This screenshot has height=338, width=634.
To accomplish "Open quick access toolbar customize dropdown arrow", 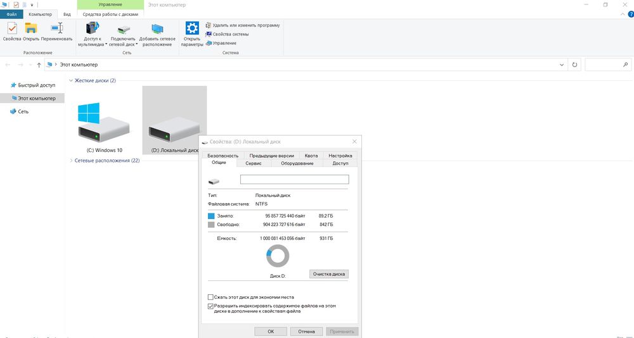I will tap(32, 5).
